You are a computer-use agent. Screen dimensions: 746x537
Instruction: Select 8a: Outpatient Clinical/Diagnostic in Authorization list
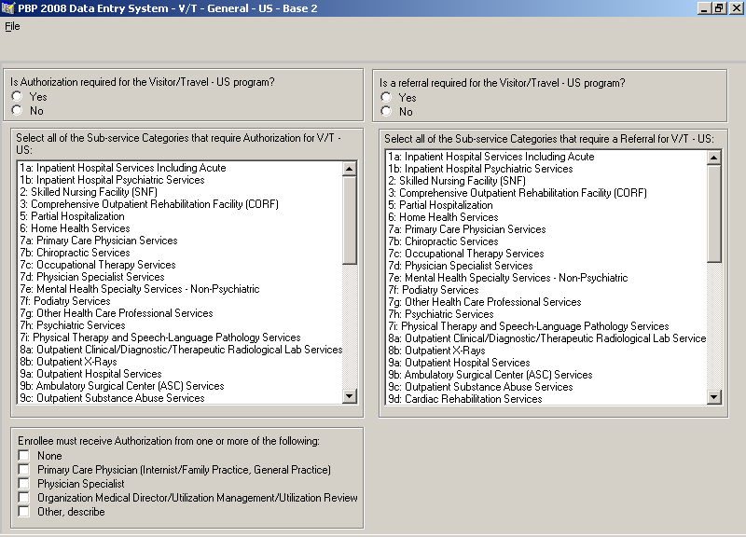[x=180, y=350]
